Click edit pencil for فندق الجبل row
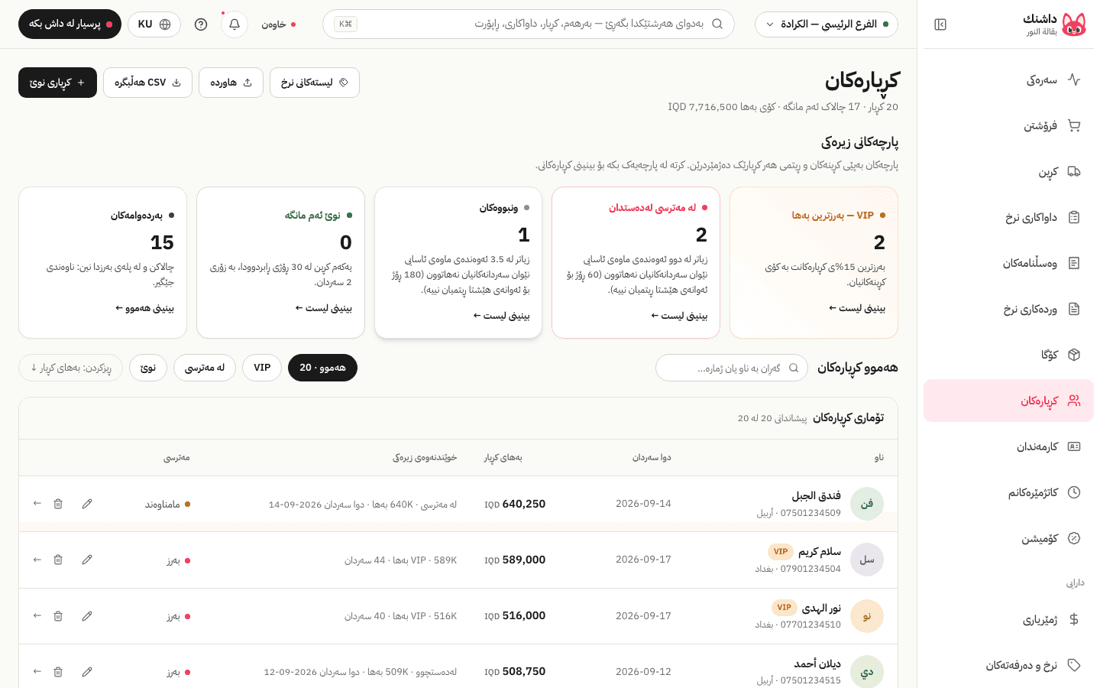Image resolution: width=1100 pixels, height=688 pixels. click(x=87, y=504)
